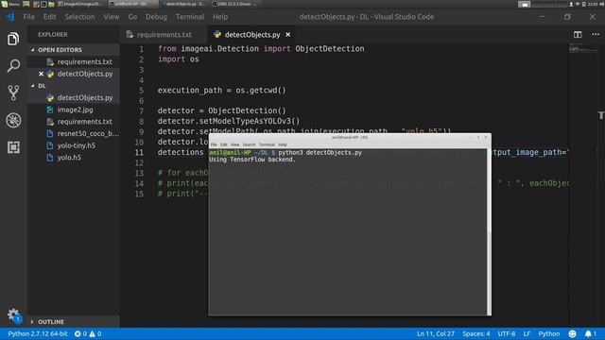Image resolution: width=605 pixels, height=340 pixels.
Task: Click 'execution_path = os.getcwd()' line
Action: [222, 91]
